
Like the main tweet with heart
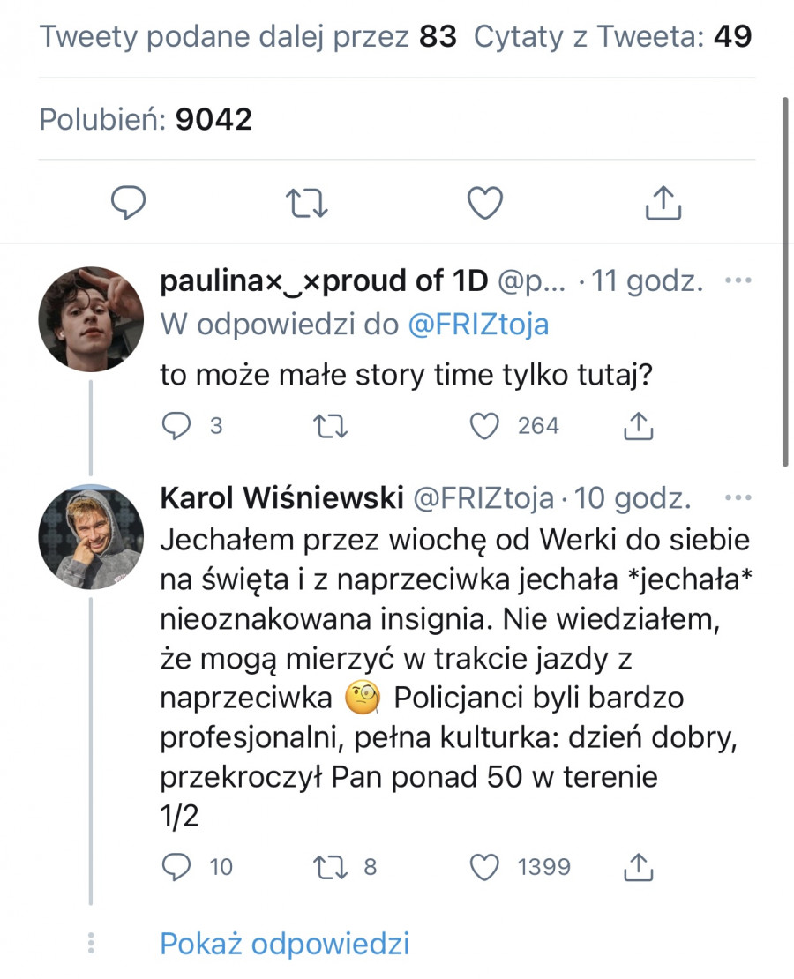pos(484,203)
